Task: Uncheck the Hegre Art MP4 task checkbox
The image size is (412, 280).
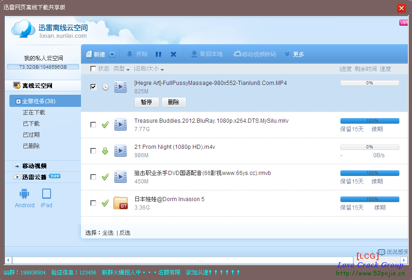Action: point(93,87)
